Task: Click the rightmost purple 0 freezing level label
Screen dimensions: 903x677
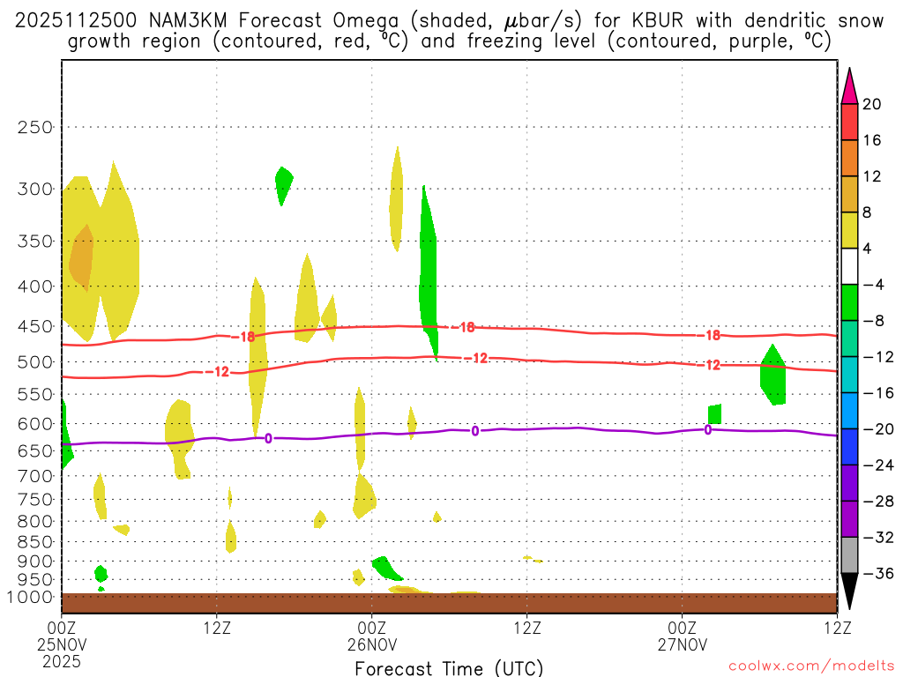Action: click(708, 430)
